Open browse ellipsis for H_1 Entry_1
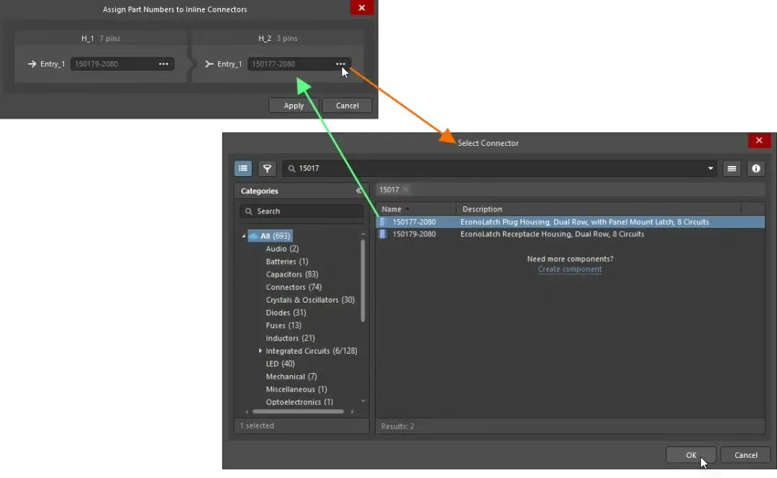Screen dimensions: 777x478 [163, 64]
